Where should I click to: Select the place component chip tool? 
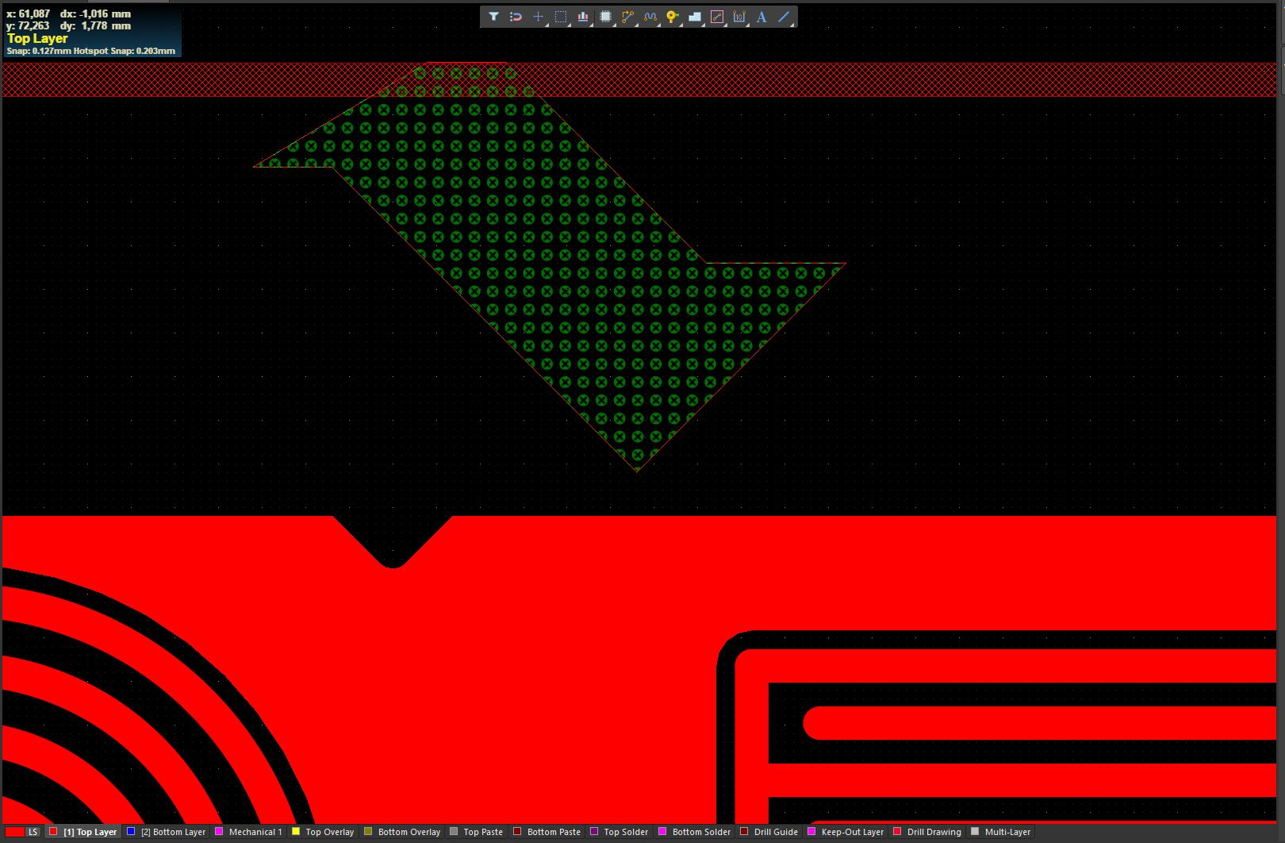(605, 17)
